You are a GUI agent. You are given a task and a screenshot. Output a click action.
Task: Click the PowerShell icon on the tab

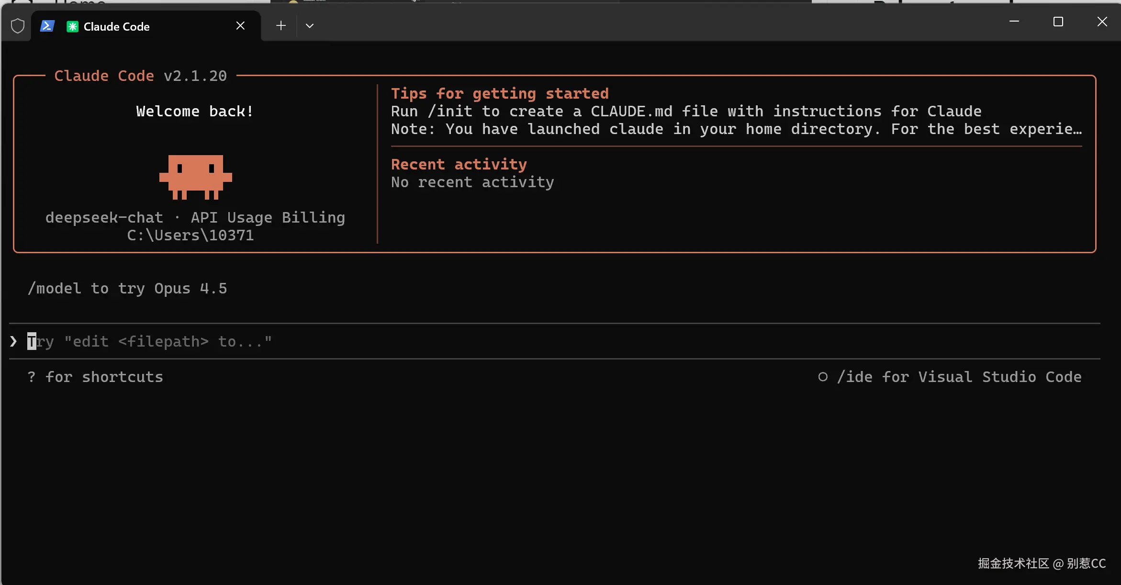coord(47,26)
